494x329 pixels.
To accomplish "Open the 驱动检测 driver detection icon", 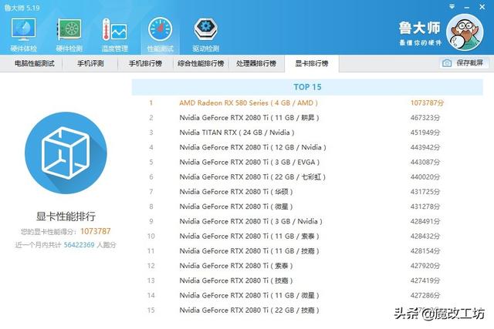I will pos(206,34).
